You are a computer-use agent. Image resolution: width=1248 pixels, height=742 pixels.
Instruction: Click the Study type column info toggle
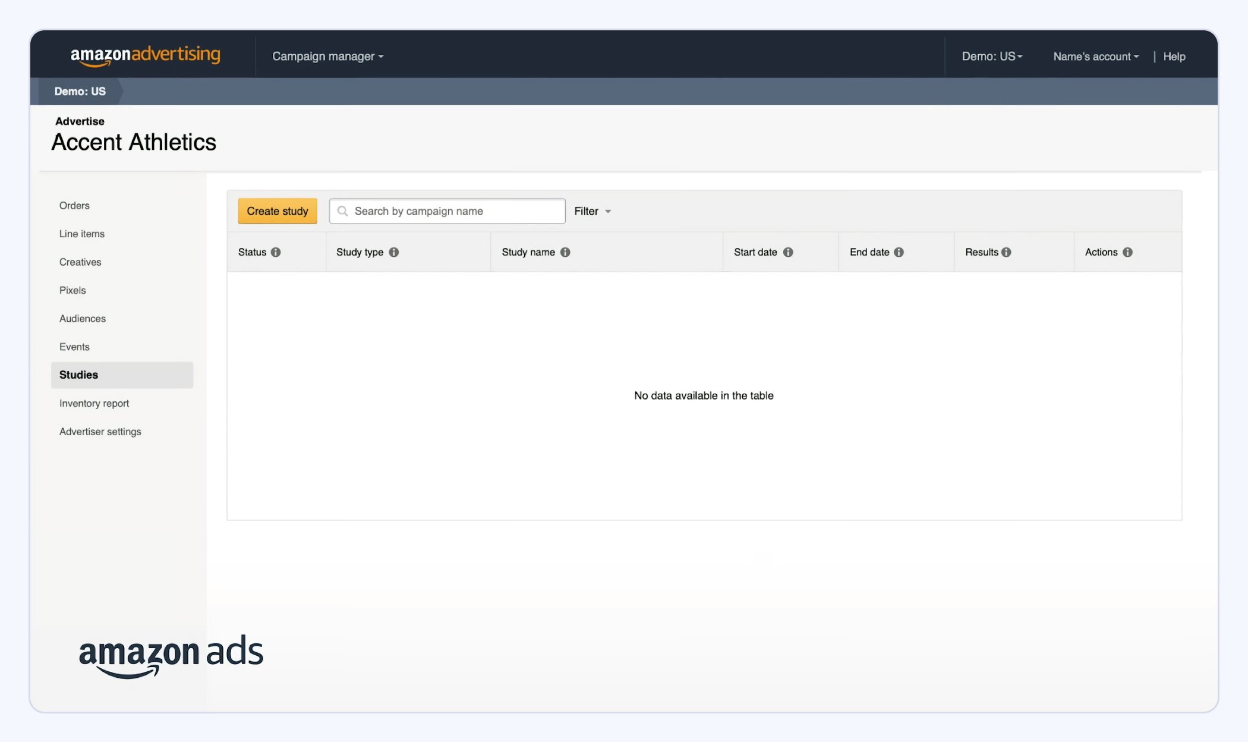pyautogui.click(x=393, y=251)
